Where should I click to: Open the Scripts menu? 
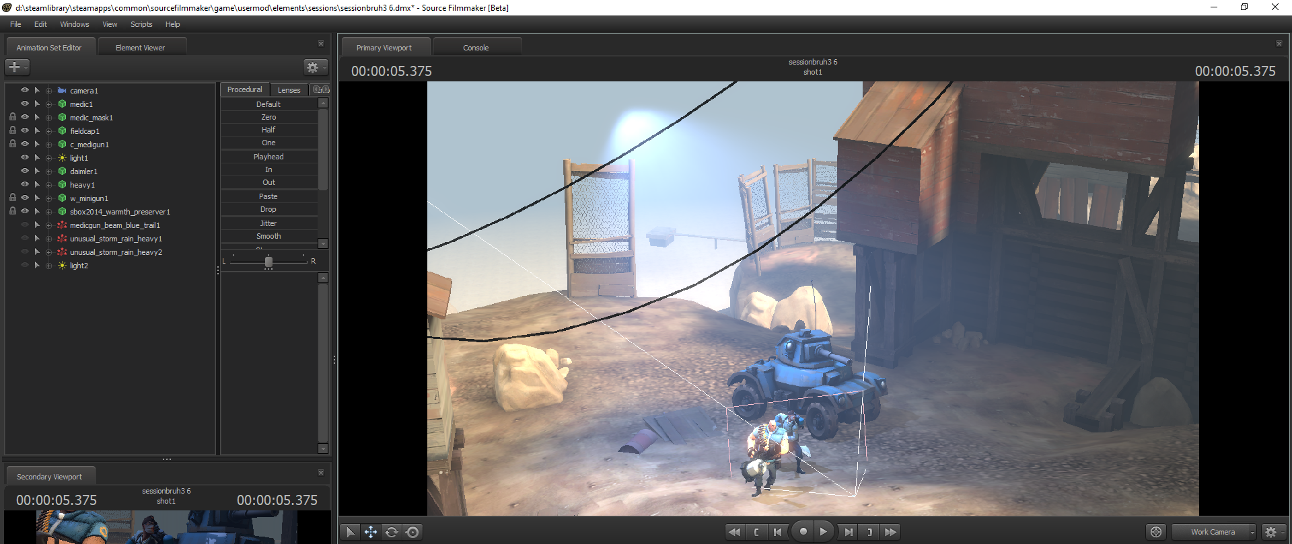[141, 24]
